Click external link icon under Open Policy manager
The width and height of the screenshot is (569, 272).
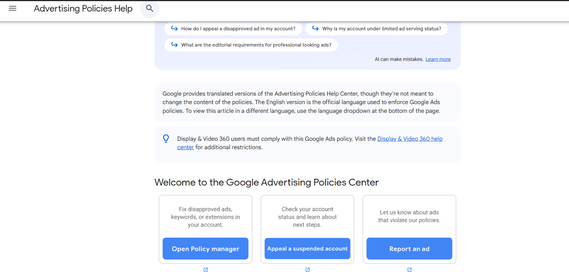pyautogui.click(x=205, y=269)
